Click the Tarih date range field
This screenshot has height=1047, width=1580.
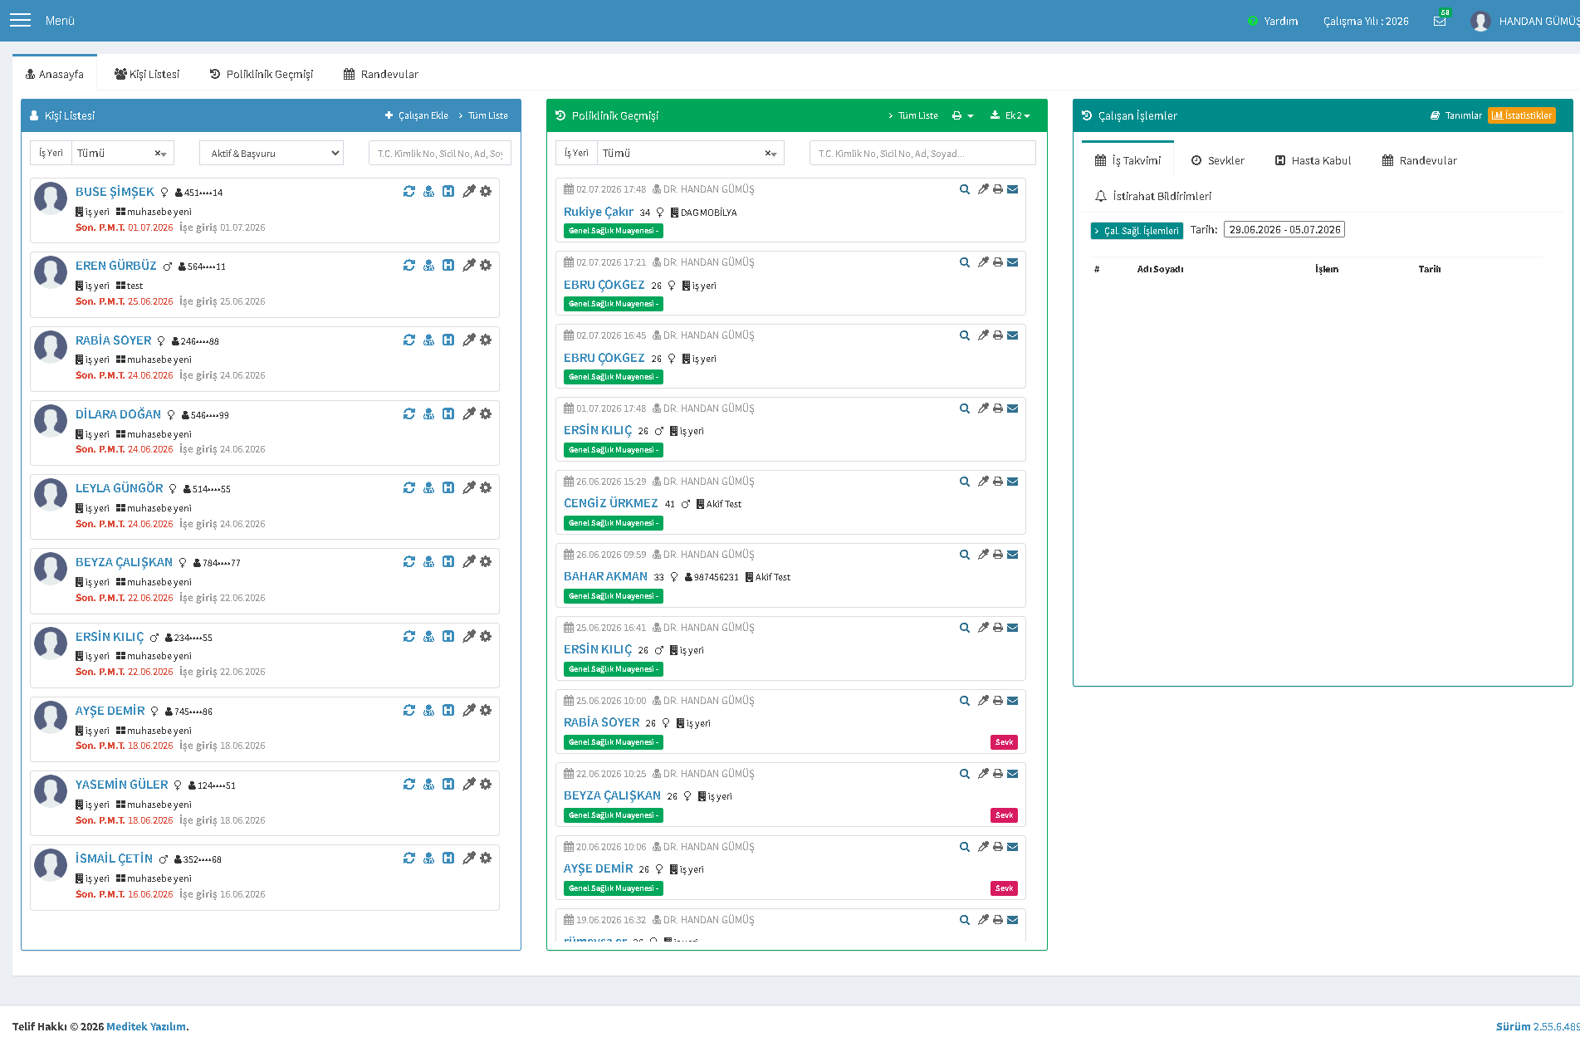[1284, 229]
